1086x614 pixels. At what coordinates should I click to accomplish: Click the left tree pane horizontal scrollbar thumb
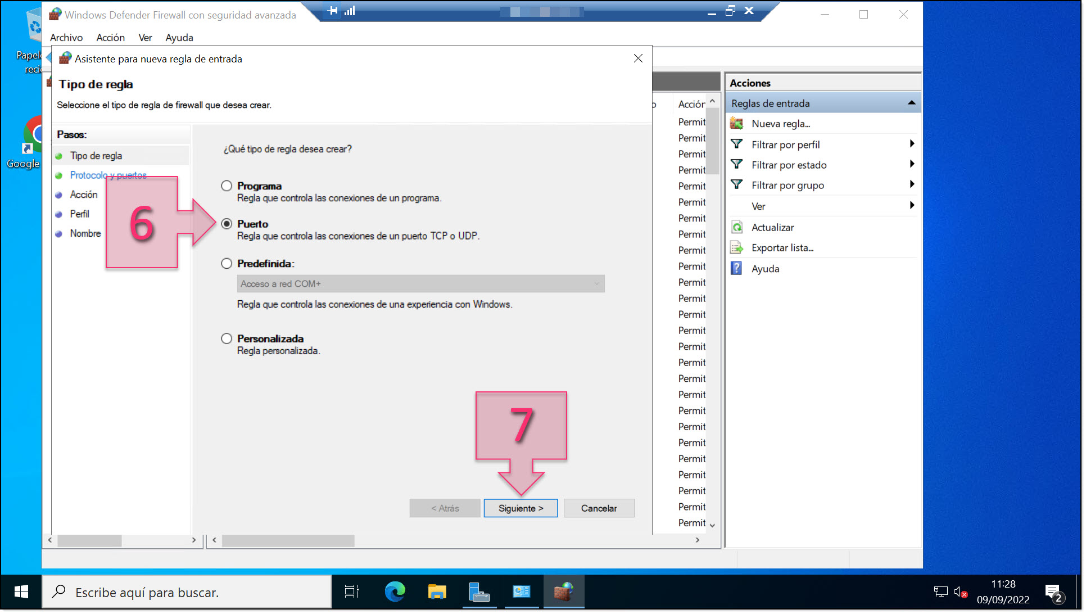point(89,540)
